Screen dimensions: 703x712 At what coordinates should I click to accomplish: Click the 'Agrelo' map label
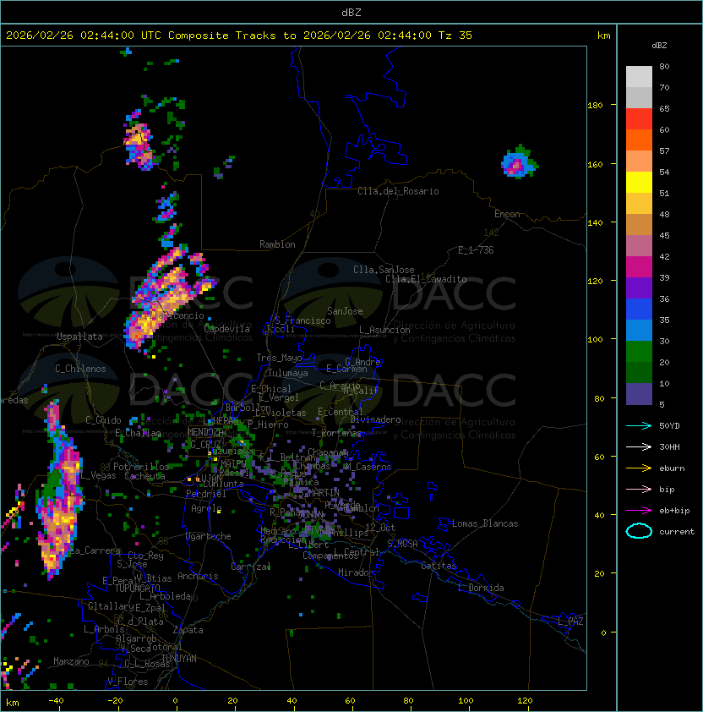(x=206, y=508)
